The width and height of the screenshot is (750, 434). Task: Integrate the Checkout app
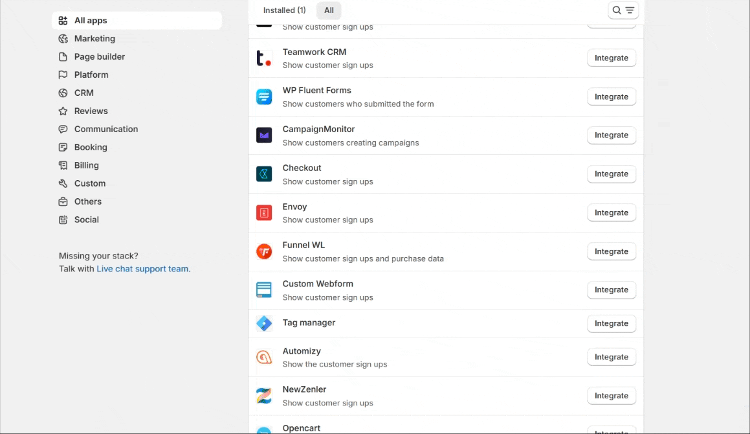coord(611,174)
